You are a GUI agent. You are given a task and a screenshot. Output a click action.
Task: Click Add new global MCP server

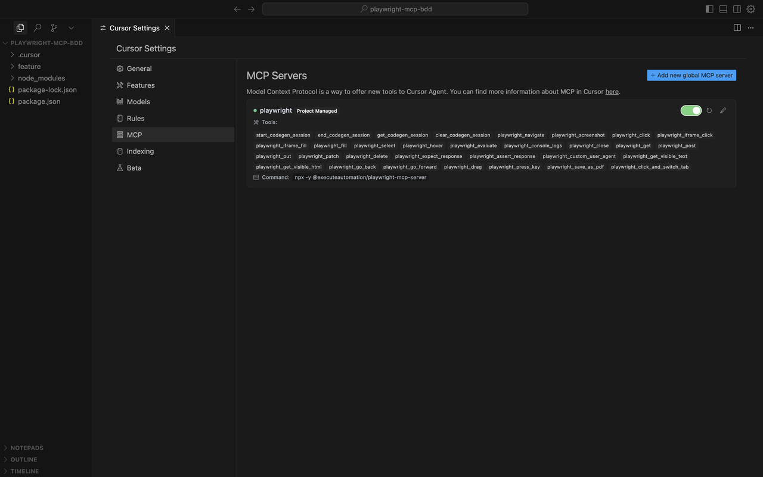[691, 75]
